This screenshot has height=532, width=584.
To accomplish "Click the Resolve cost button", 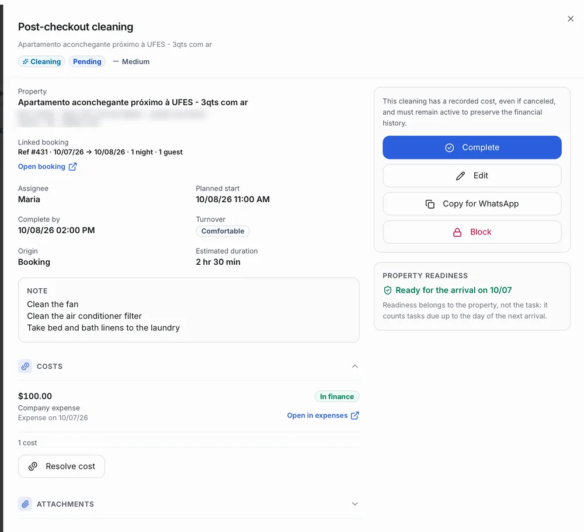I will click(61, 467).
